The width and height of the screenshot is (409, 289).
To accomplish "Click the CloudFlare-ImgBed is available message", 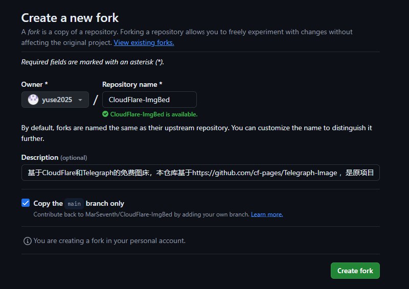I will click(x=153, y=114).
